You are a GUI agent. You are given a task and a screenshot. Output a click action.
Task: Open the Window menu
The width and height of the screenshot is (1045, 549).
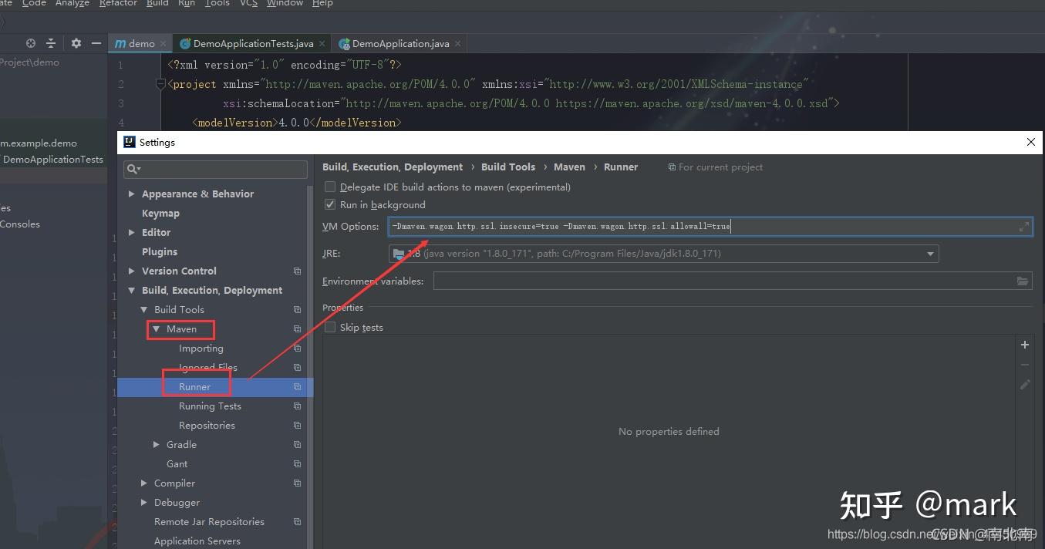click(285, 3)
